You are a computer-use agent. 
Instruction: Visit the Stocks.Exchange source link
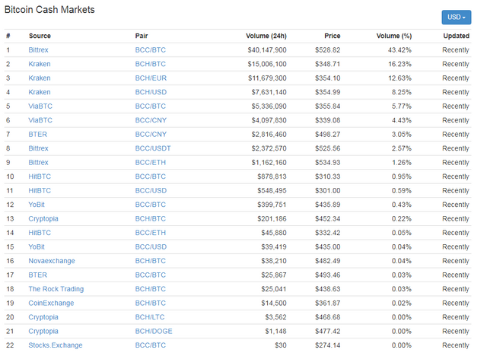[x=56, y=345]
